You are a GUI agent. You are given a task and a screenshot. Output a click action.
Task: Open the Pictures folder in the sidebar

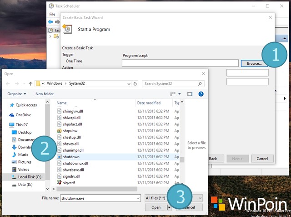[21, 162]
